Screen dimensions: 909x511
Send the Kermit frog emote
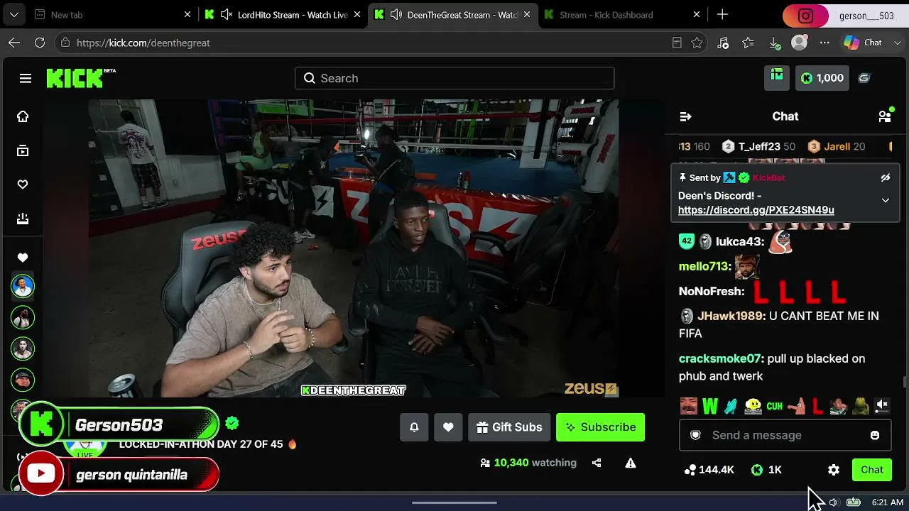tap(860, 406)
